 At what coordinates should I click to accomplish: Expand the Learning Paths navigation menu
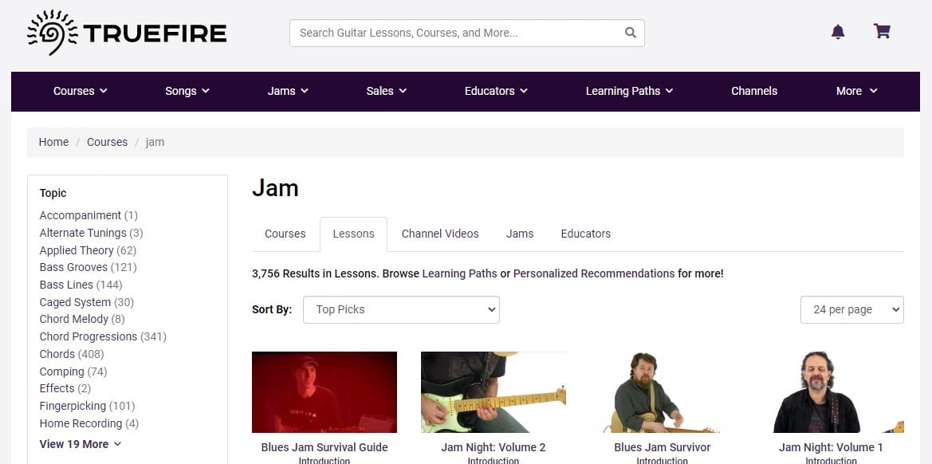tap(629, 91)
